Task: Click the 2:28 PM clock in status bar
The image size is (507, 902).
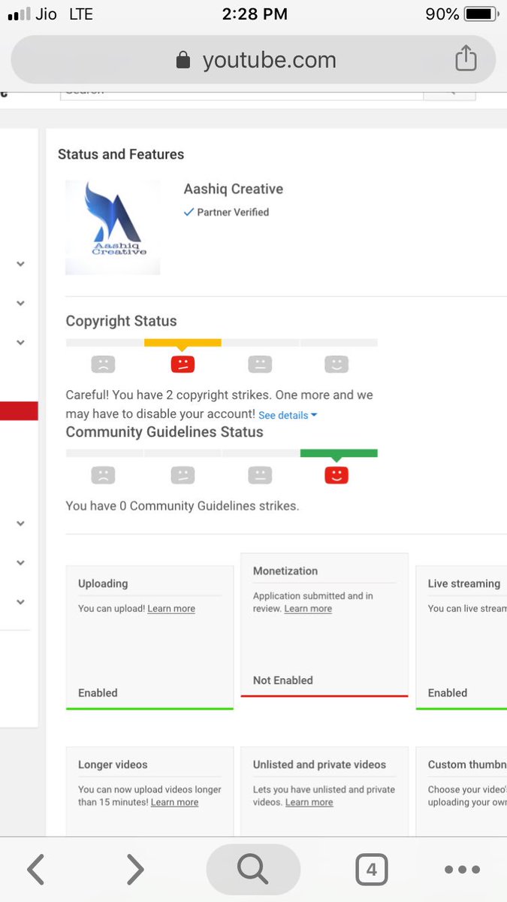Action: [253, 14]
